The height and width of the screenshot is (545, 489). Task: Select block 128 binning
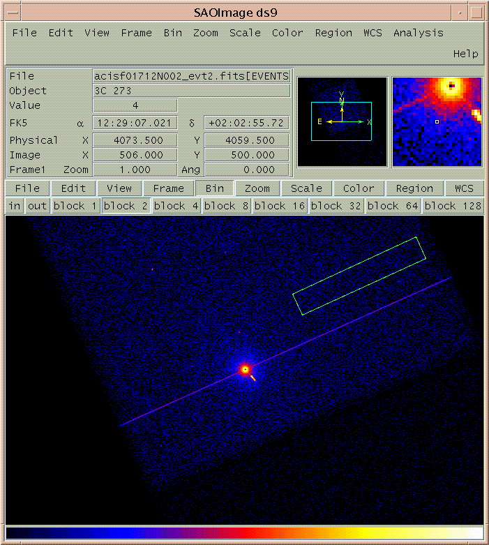pyautogui.click(x=453, y=206)
